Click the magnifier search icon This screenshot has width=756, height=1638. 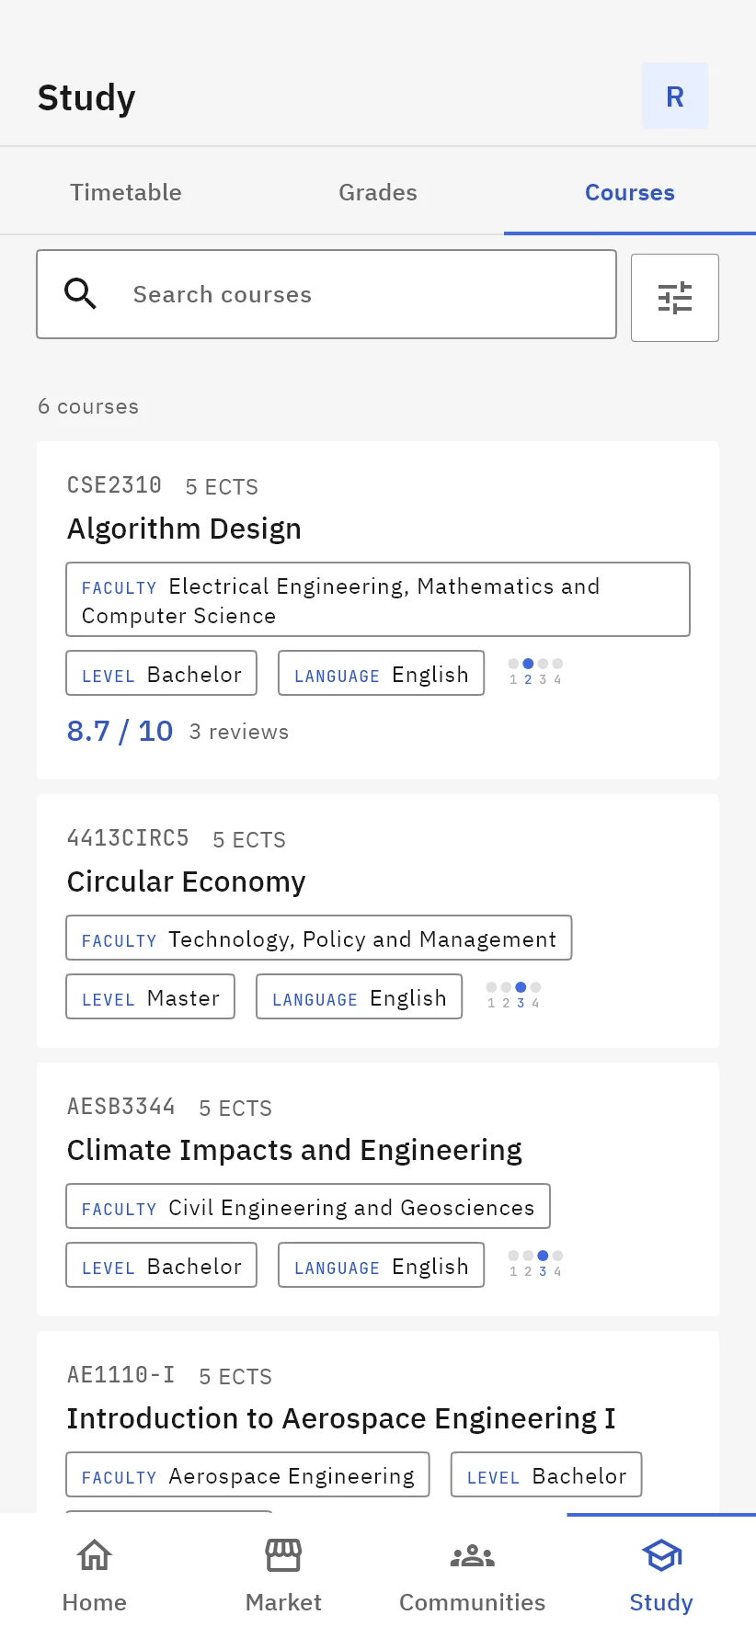(80, 294)
